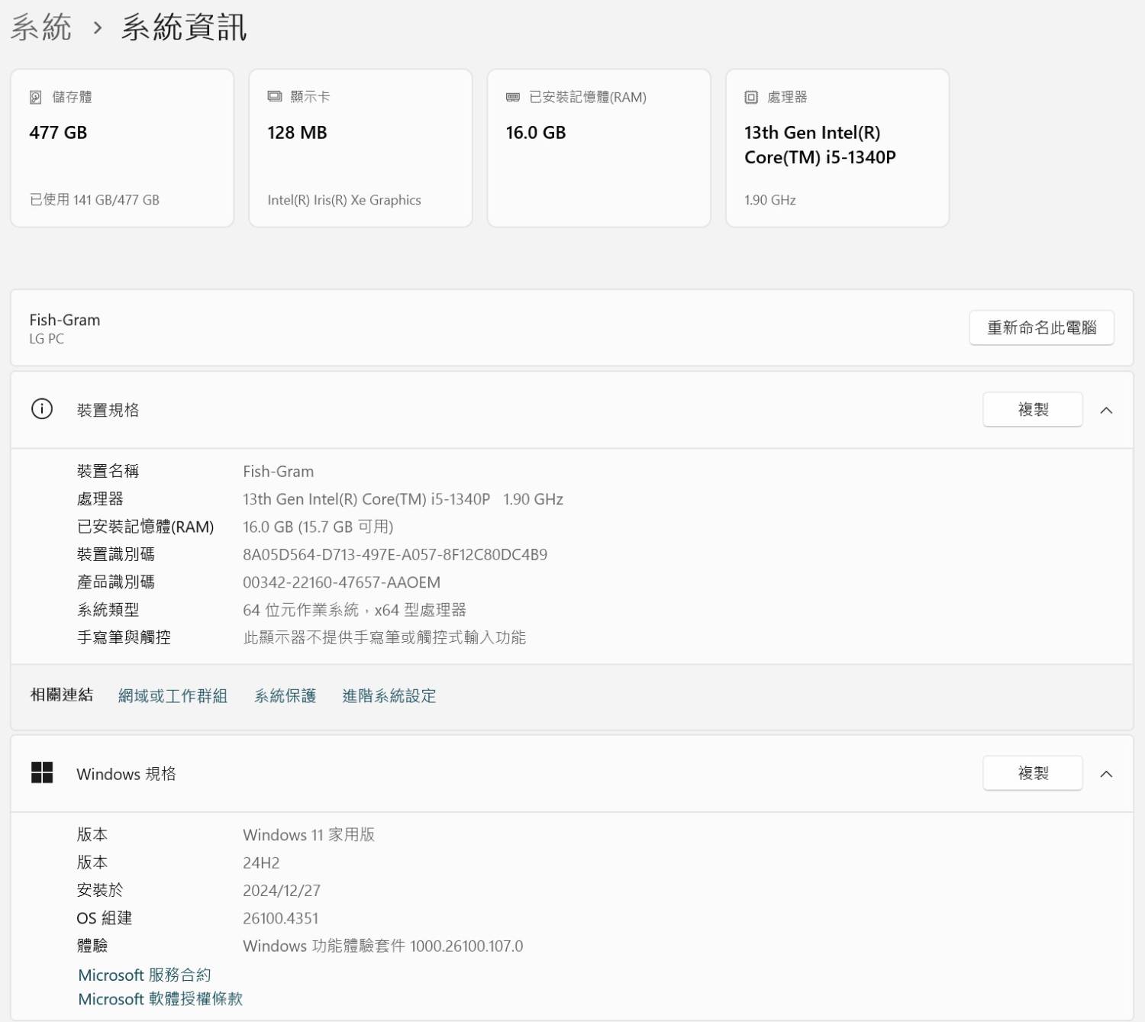Click the LG PC model label
Image resolution: width=1145 pixels, height=1022 pixels.
47,338
